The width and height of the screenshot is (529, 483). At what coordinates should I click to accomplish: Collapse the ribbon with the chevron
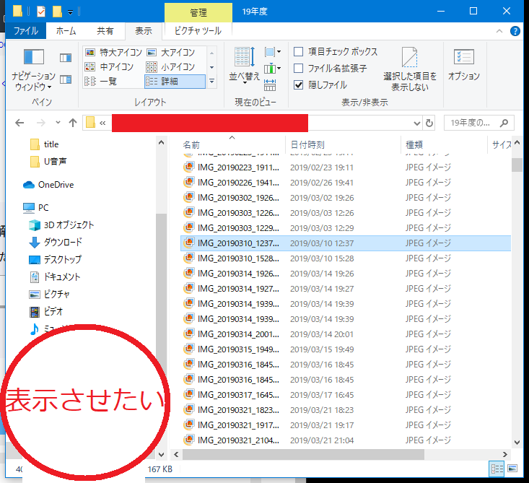coord(500,31)
